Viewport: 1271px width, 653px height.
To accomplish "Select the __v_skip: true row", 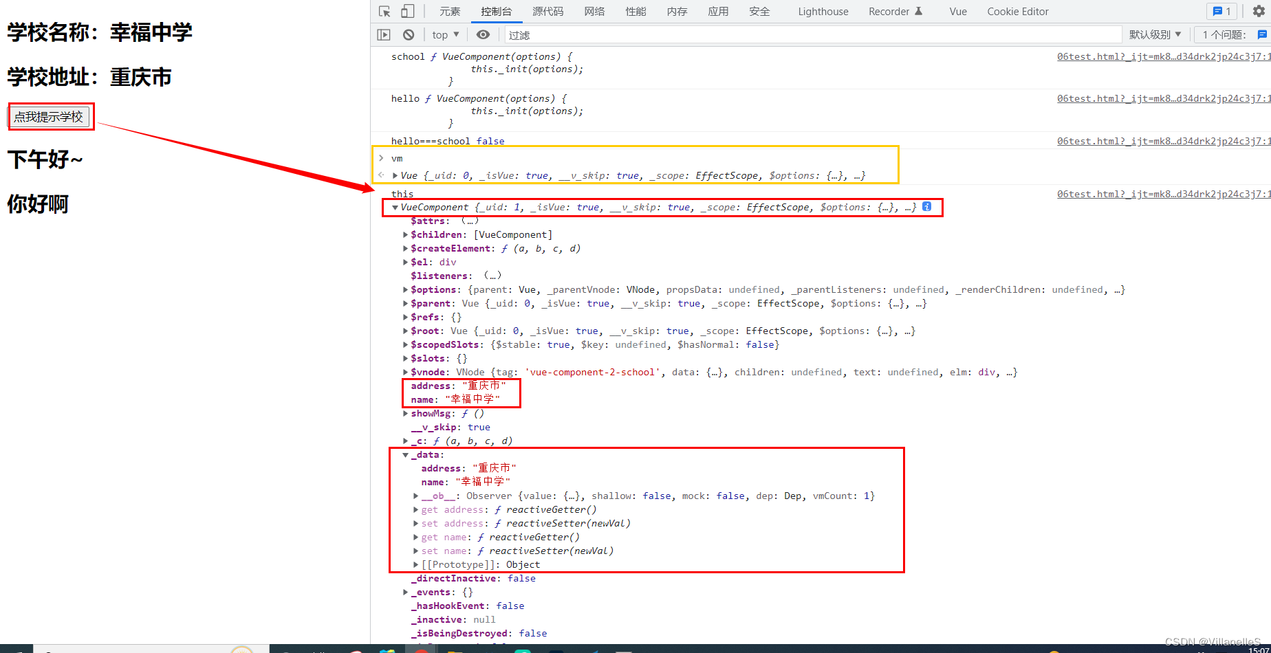I will 450,427.
